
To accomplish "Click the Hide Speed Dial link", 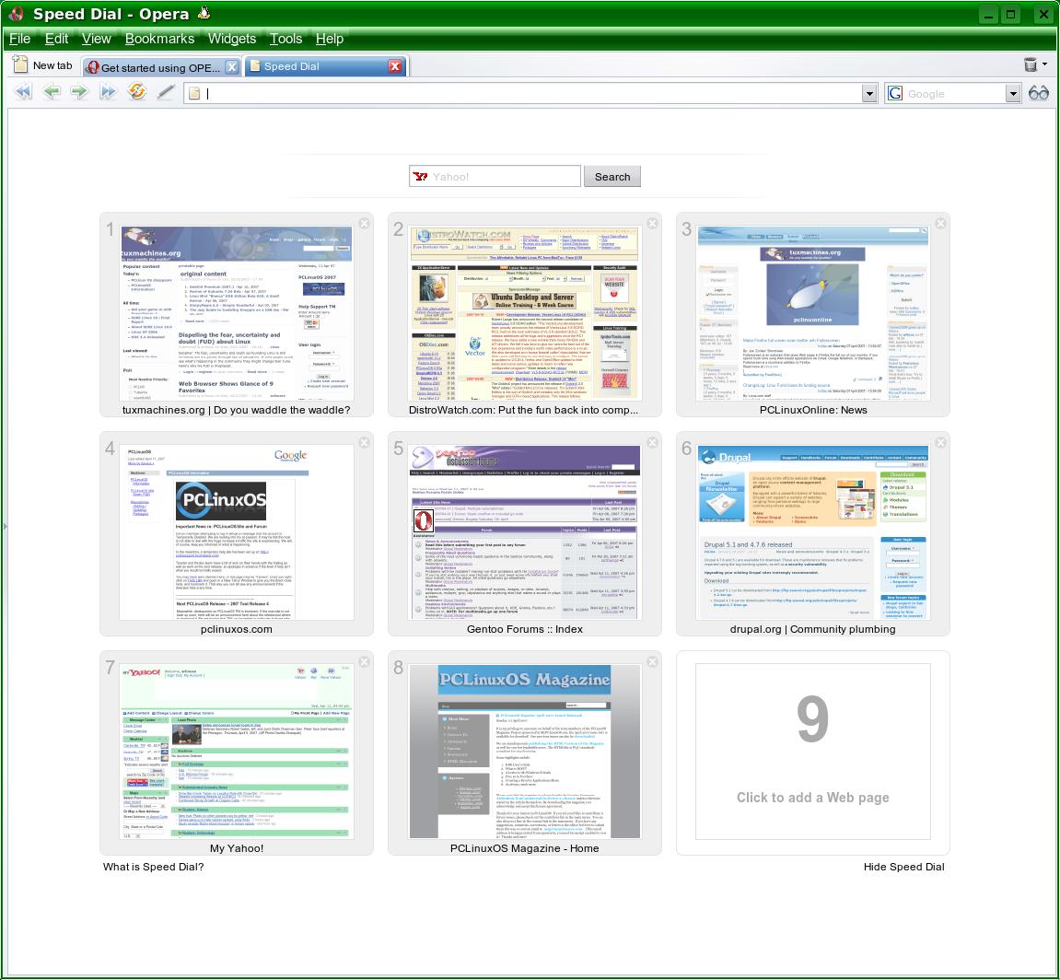I will (903, 867).
